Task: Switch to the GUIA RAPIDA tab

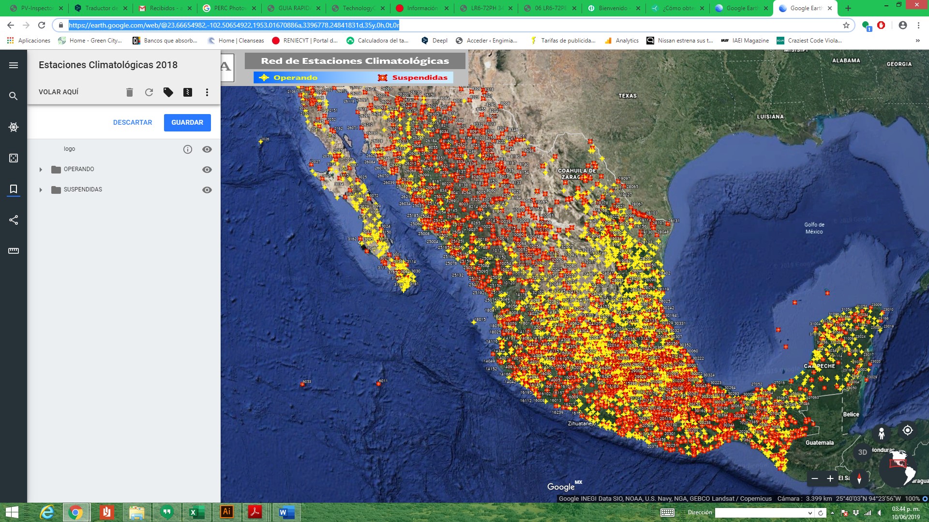Action: pos(293,8)
